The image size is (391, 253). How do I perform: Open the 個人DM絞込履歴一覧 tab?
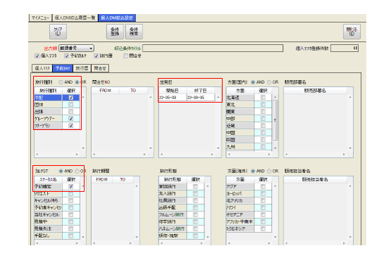pyautogui.click(x=75, y=18)
